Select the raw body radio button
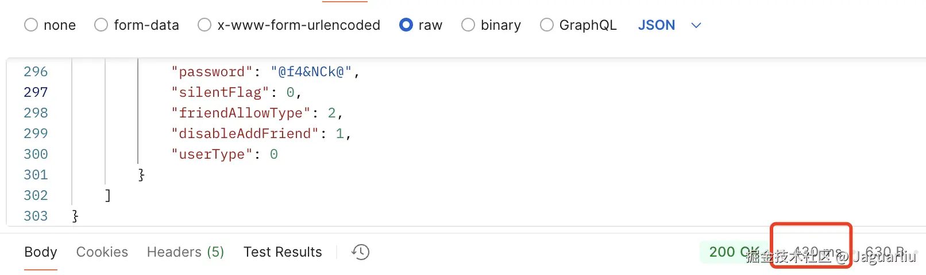 pyautogui.click(x=406, y=25)
